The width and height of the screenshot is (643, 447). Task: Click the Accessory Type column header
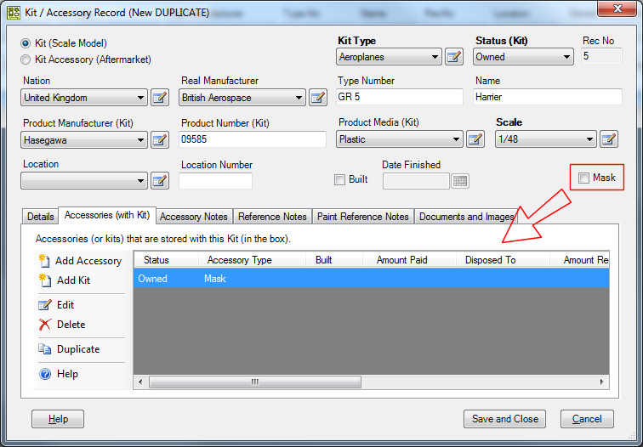(x=253, y=260)
